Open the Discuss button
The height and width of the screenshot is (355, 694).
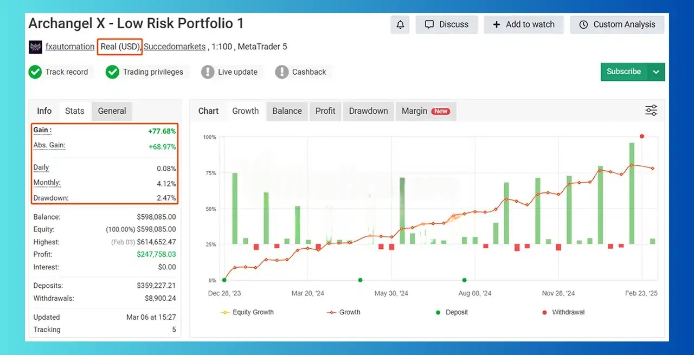coord(446,25)
